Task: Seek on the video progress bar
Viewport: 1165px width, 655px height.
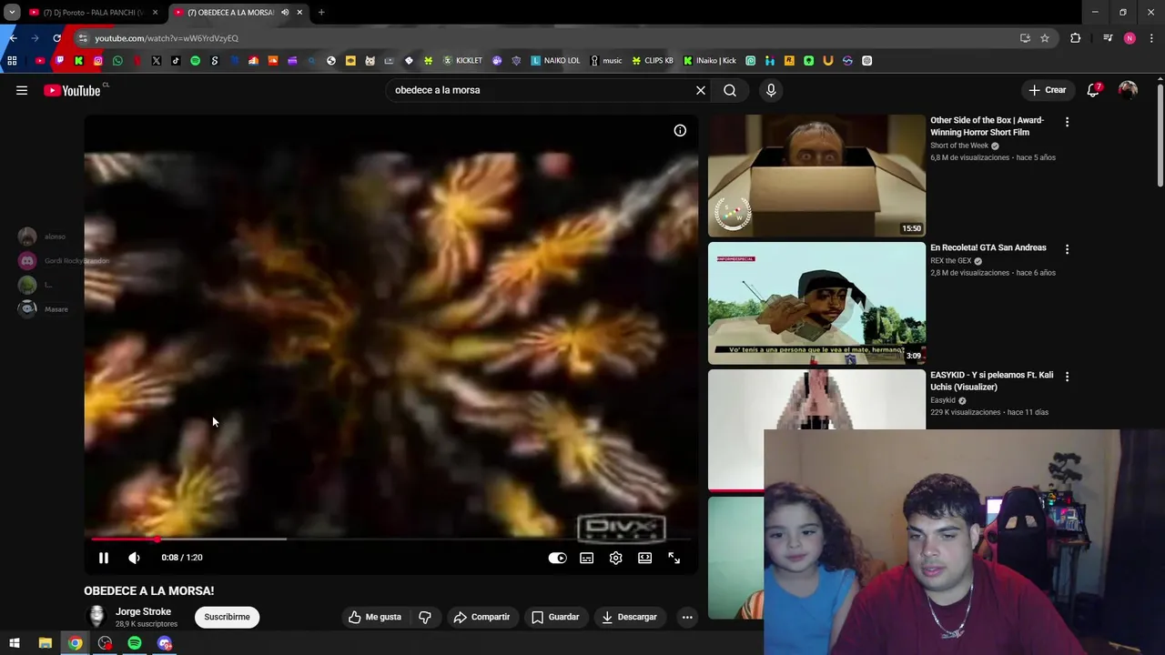Action: tap(391, 539)
